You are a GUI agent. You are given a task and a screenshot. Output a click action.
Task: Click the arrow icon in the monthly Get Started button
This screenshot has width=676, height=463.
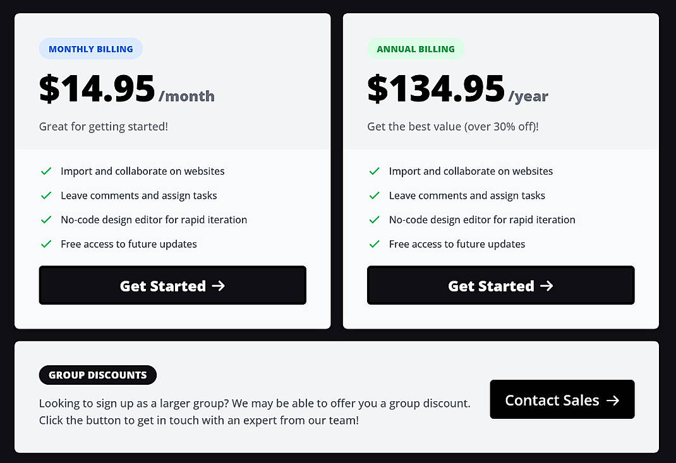(x=218, y=285)
